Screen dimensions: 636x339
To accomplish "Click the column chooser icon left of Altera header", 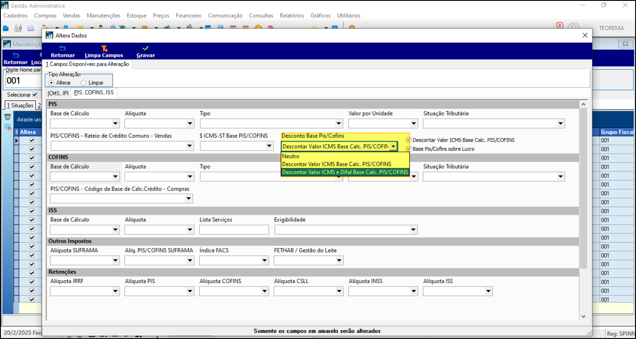I will 17,132.
